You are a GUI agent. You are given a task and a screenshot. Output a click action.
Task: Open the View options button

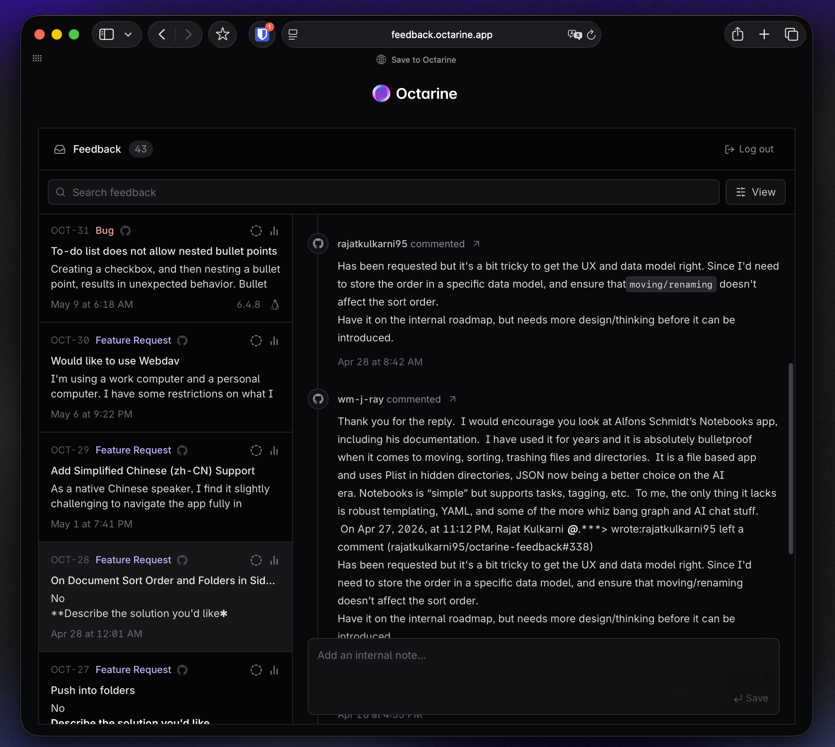pos(755,192)
